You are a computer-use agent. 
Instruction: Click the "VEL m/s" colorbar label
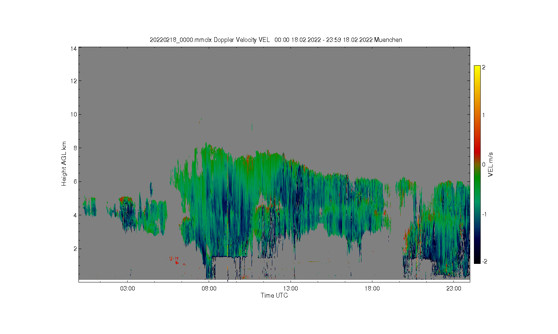[x=491, y=164]
